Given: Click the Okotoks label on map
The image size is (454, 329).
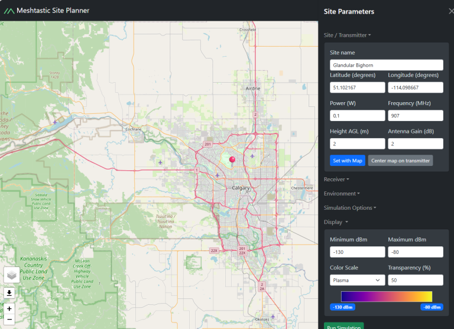Looking at the screenshot, I should [x=262, y=319].
